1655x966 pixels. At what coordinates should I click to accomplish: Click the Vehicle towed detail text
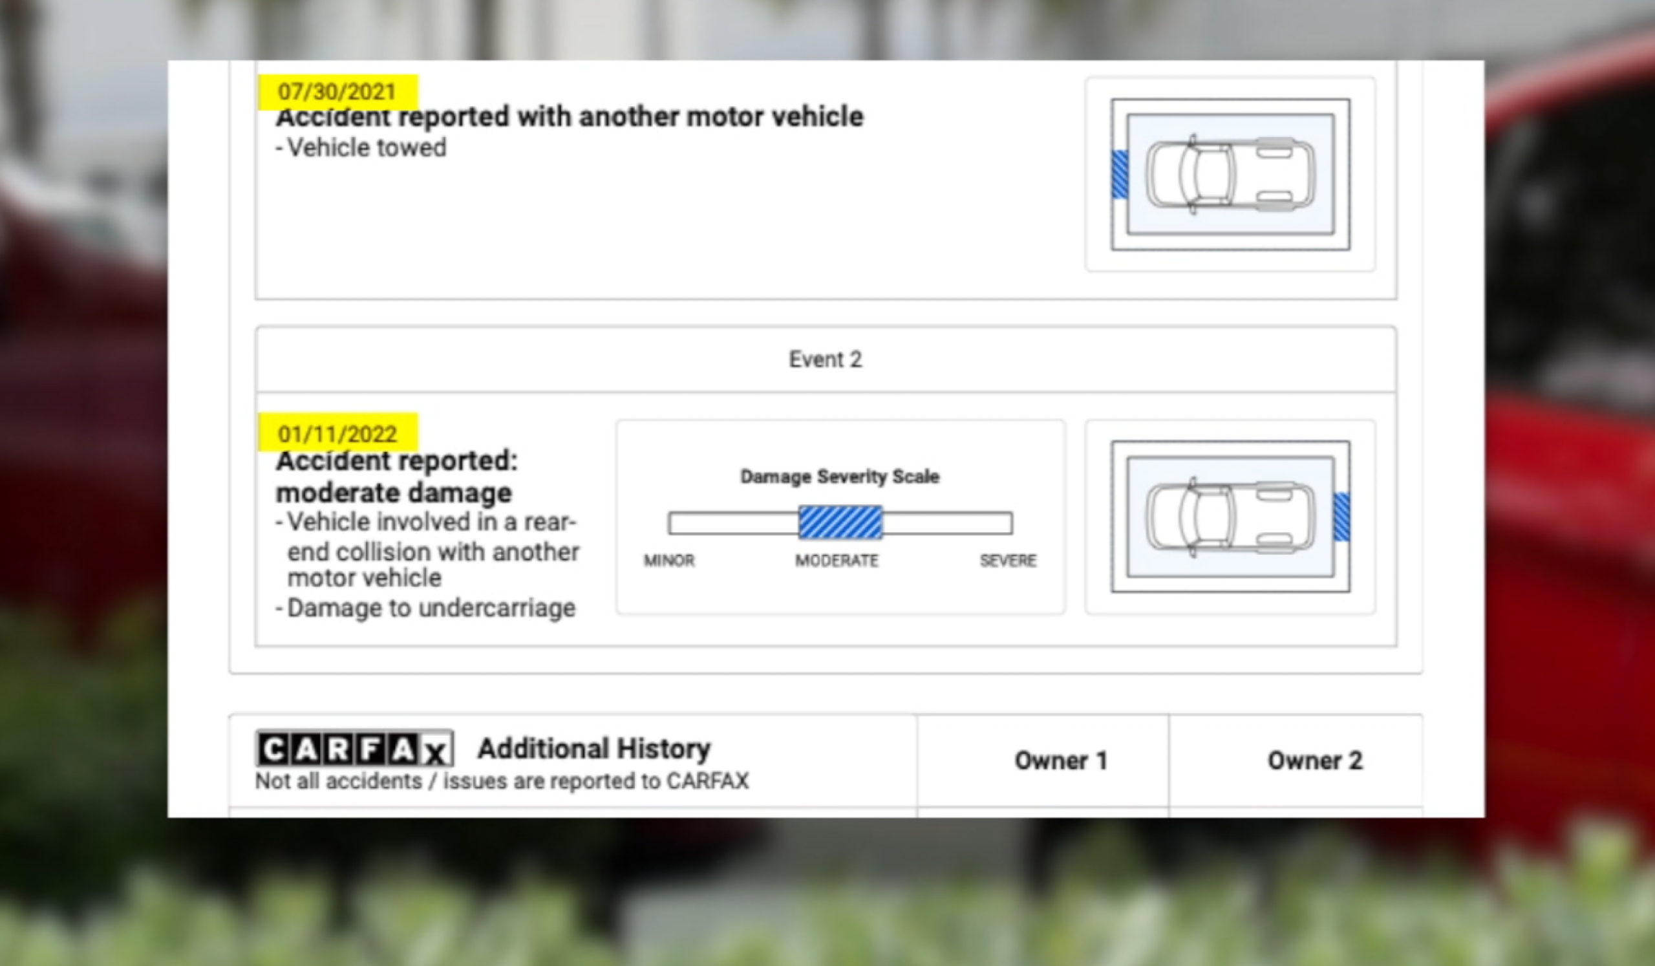coord(361,147)
